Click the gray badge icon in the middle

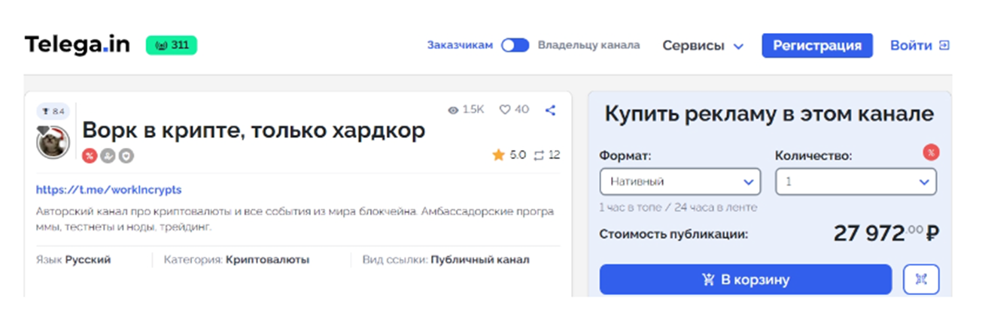point(108,156)
